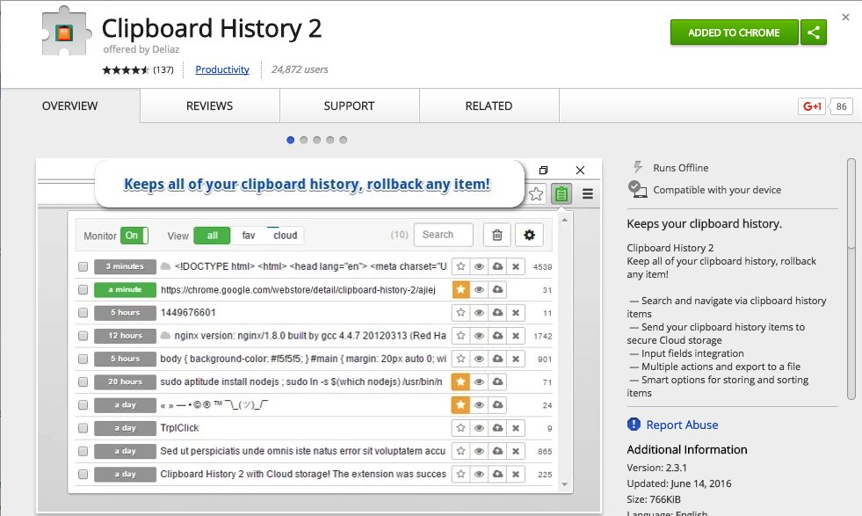
Task: Click the '1449676601' item text
Action: tap(188, 312)
